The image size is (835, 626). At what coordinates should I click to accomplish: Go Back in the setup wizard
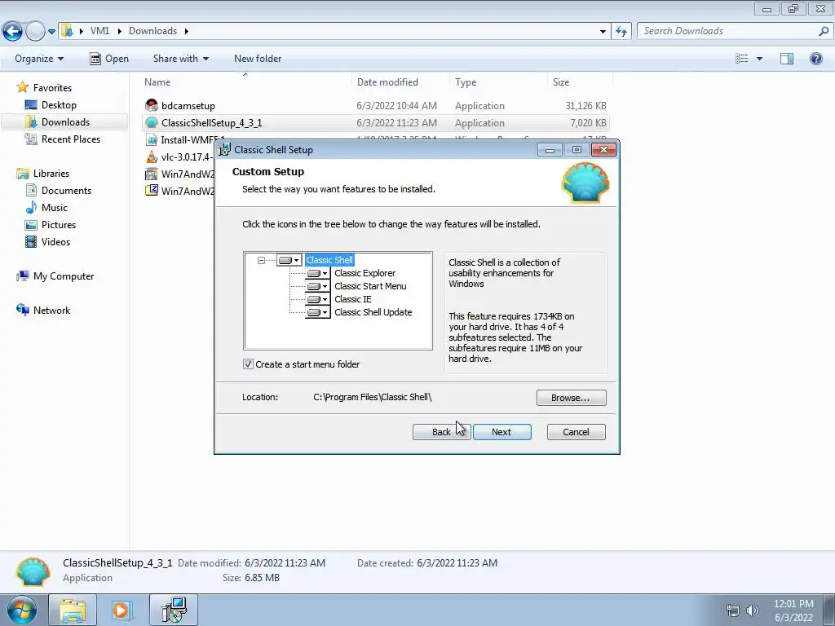(x=441, y=432)
